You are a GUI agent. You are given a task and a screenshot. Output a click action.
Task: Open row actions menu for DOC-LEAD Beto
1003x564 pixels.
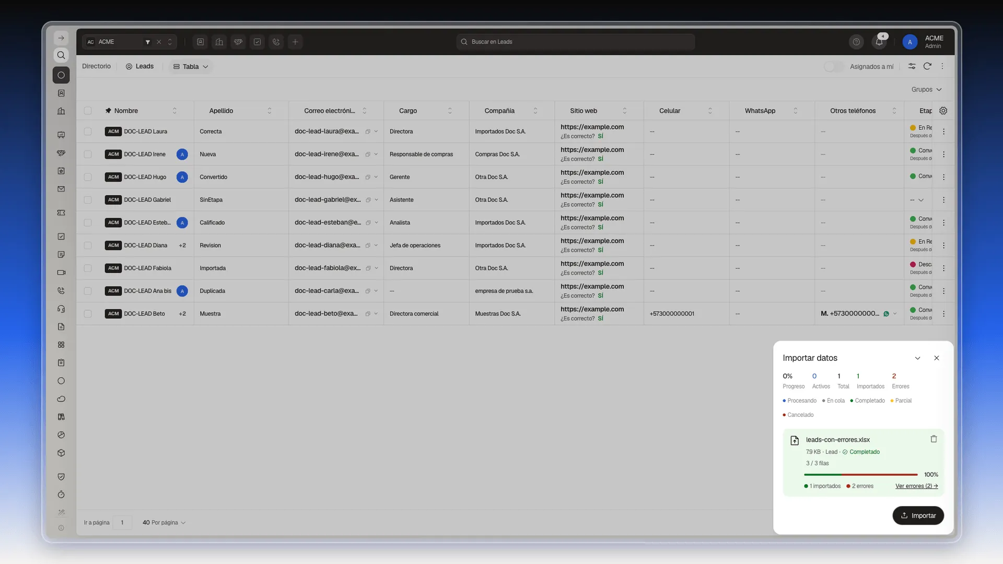coord(944,314)
